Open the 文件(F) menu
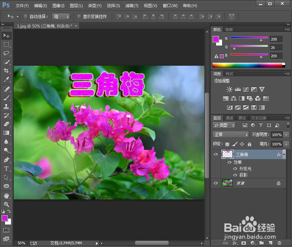 (22, 6)
